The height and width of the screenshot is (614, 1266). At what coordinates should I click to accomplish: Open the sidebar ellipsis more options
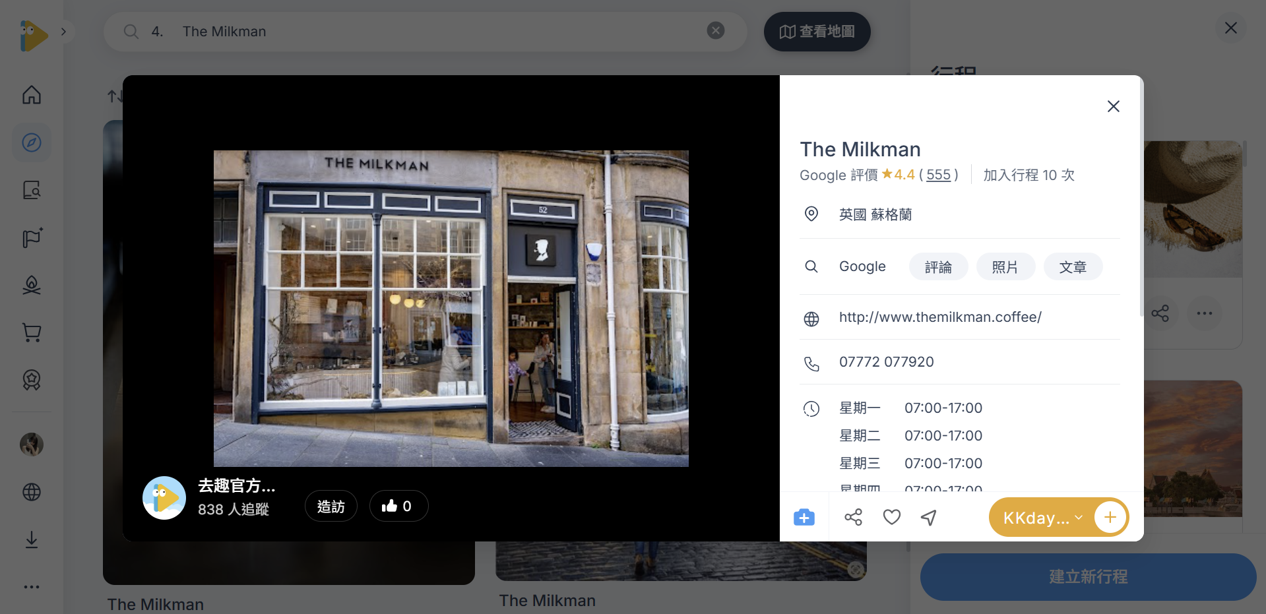tap(31, 587)
